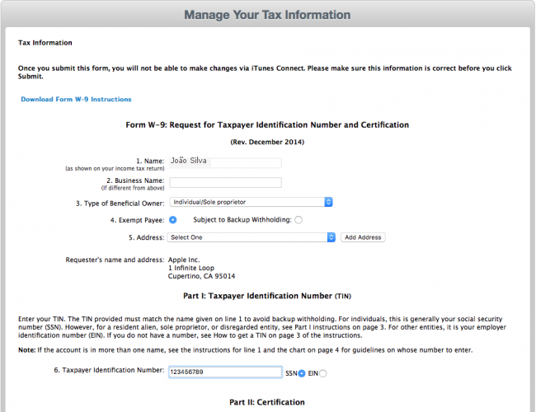
Task: Open the Type of Beneficial Owner dropdown
Action: coord(251,202)
